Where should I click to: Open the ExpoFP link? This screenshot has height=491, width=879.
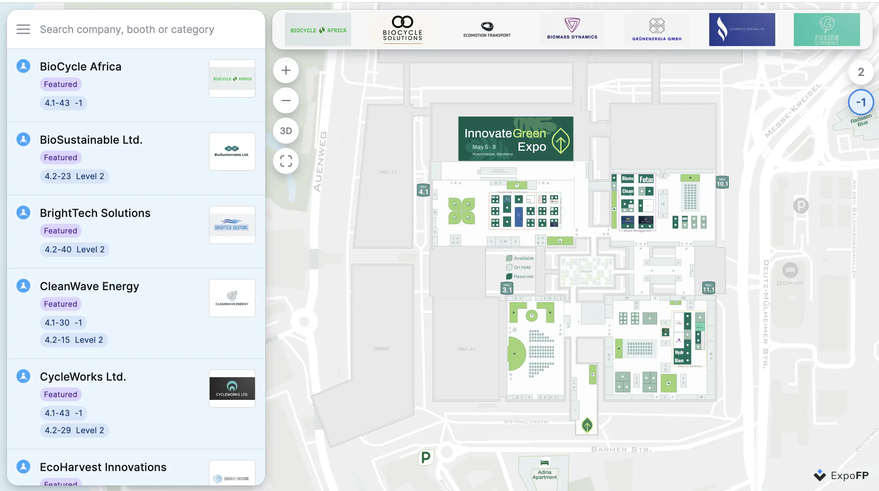[841, 476]
